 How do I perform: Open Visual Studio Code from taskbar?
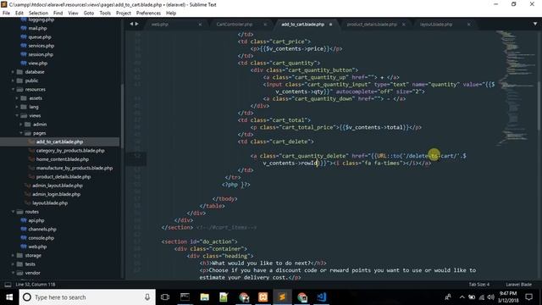[322, 297]
